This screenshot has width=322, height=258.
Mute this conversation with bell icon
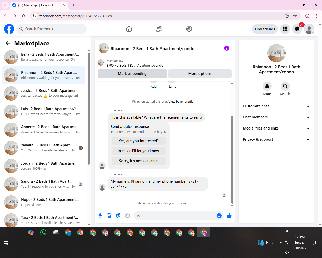(x=267, y=86)
